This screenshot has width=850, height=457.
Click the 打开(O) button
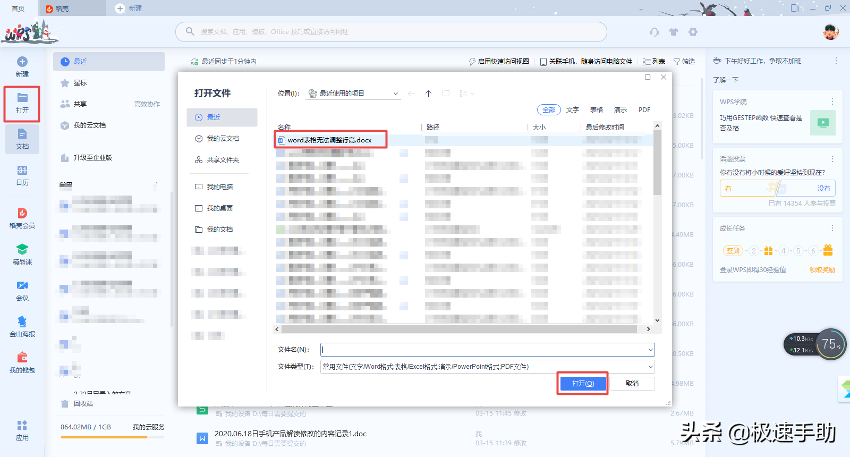(583, 384)
